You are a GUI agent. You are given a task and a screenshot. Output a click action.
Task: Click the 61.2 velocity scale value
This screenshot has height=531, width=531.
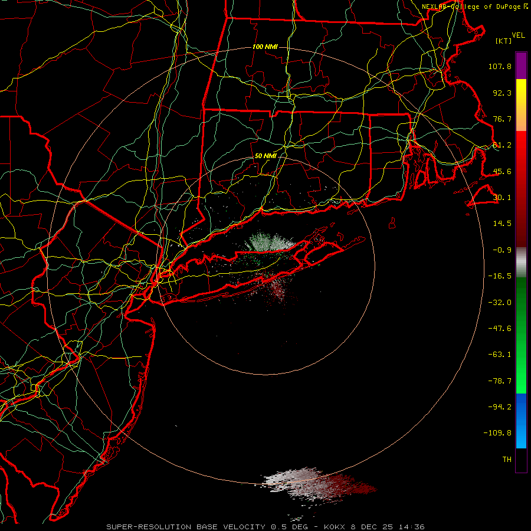(502, 145)
